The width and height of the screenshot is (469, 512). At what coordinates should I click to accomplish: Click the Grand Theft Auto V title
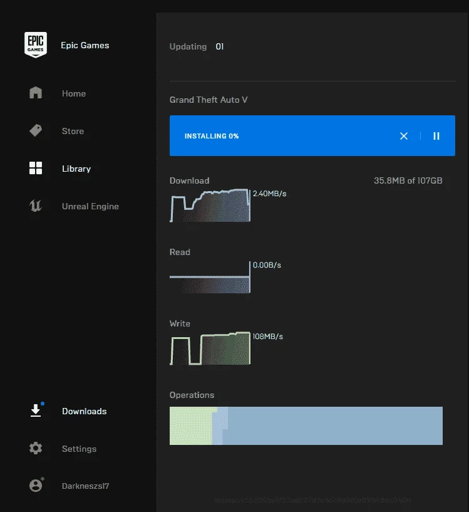[209, 100]
